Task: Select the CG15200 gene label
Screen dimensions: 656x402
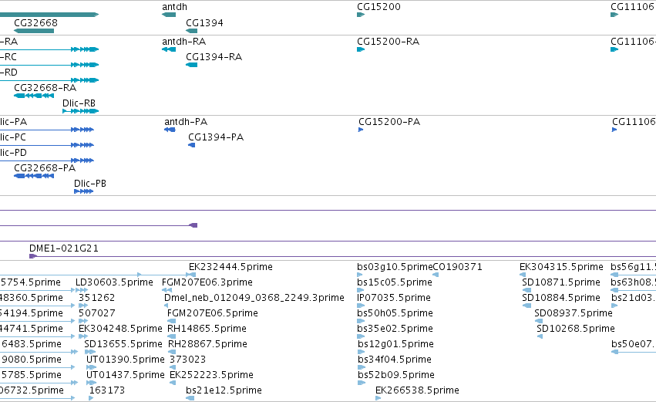Action: (x=378, y=7)
